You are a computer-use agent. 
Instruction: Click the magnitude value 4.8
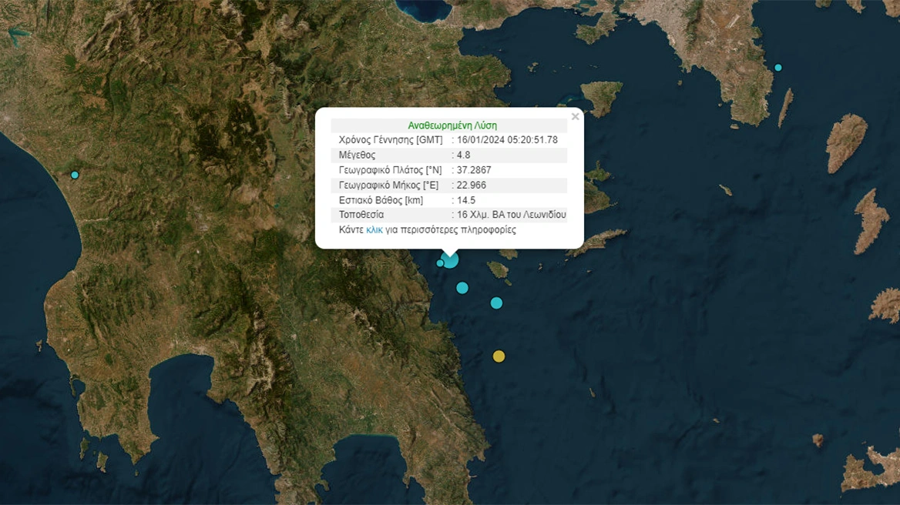pyautogui.click(x=464, y=155)
